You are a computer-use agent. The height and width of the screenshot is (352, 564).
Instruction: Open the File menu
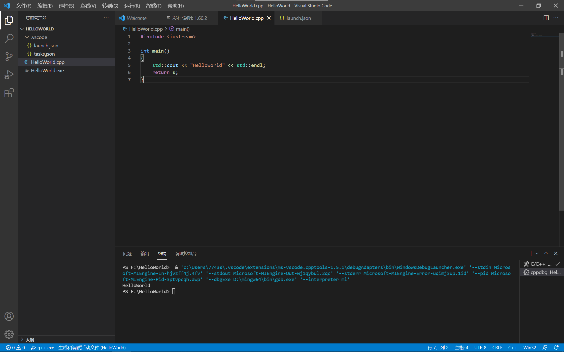click(24, 6)
